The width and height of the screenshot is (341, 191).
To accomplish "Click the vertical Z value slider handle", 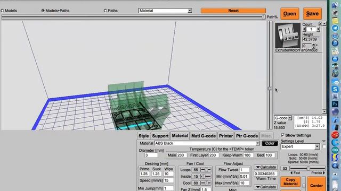I will pos(270,89).
